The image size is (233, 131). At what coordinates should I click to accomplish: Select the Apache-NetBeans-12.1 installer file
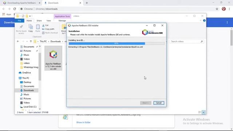53,58
